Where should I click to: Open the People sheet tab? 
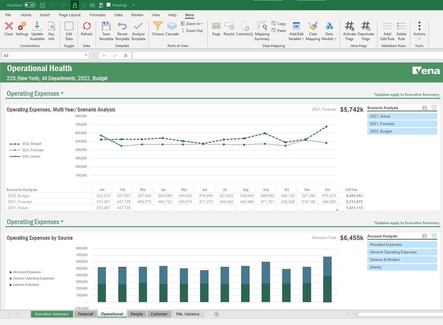coord(137,314)
